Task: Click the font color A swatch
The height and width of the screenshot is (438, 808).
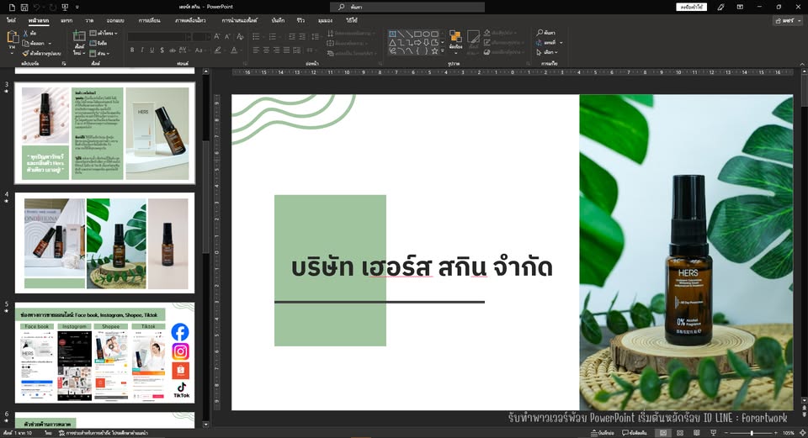Action: pos(234,50)
